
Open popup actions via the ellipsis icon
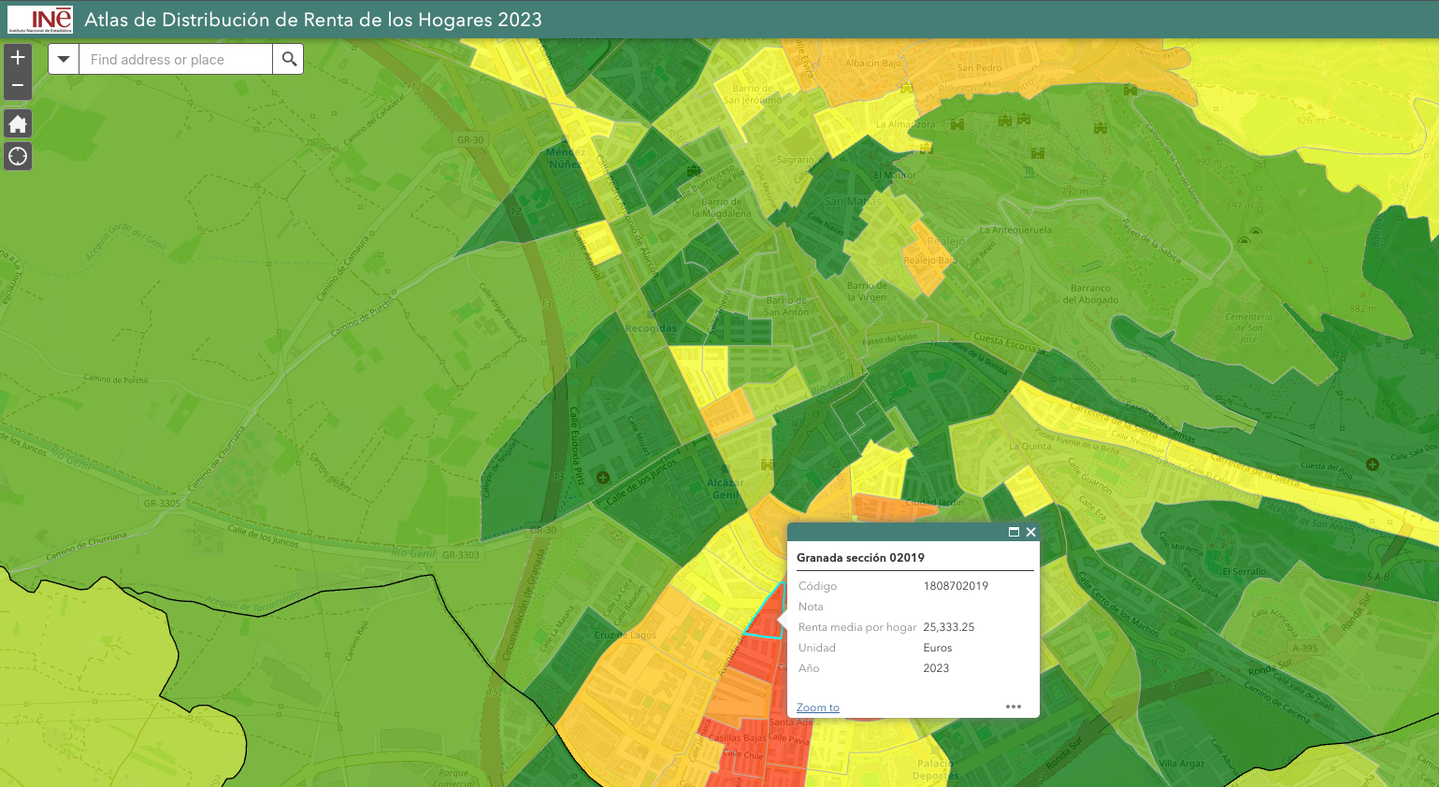pyautogui.click(x=1014, y=707)
